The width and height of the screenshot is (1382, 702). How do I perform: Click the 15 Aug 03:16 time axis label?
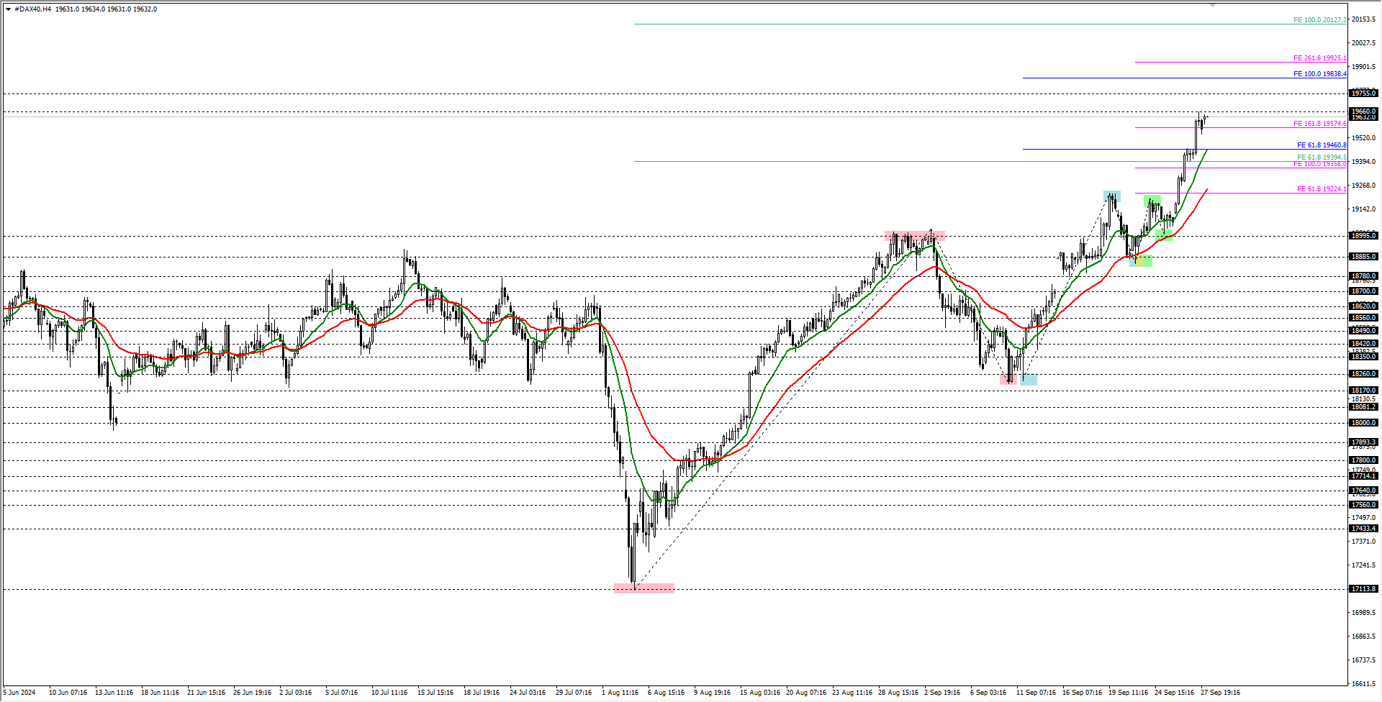(x=760, y=693)
